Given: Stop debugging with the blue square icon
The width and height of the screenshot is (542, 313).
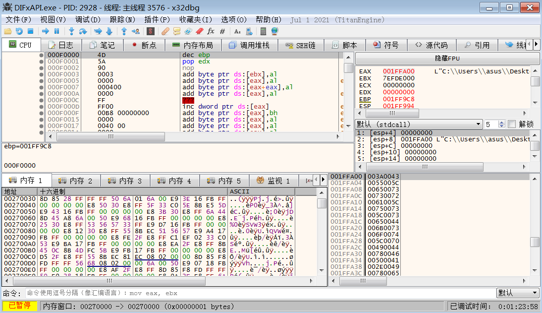Looking at the screenshot, I should coord(30,31).
